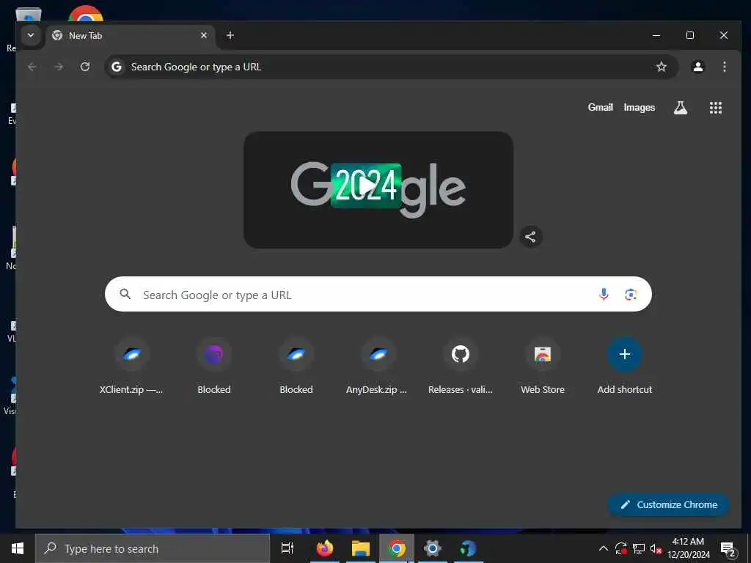751x563 pixels.
Task: Go back using the back arrow
Action: pos(32,67)
